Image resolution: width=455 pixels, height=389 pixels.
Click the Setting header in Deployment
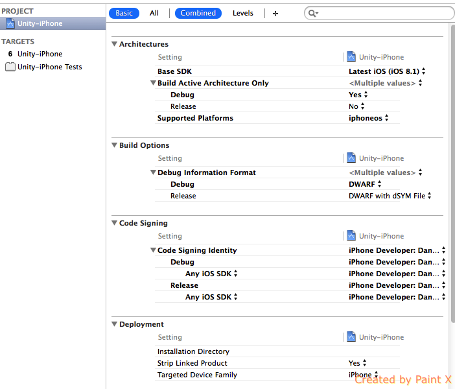170,337
